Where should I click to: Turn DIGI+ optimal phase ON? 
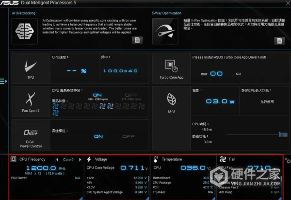point(98,136)
